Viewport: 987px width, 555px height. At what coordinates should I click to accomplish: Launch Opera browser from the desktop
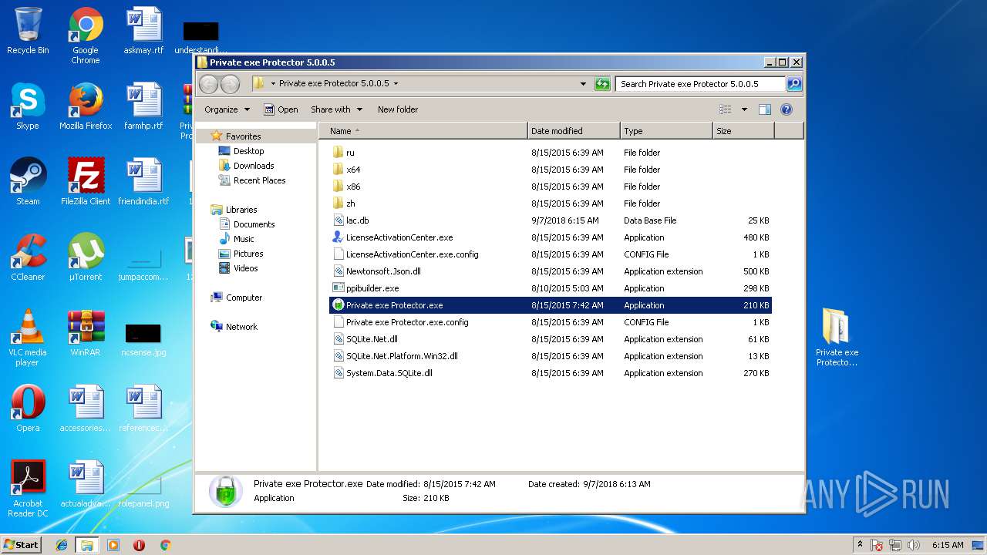28,409
